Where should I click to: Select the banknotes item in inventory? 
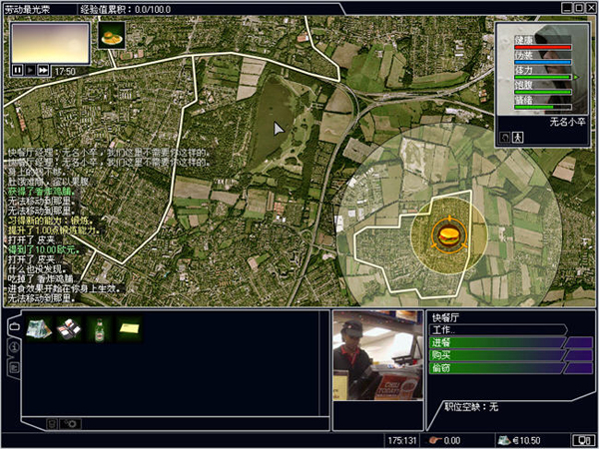(39, 328)
